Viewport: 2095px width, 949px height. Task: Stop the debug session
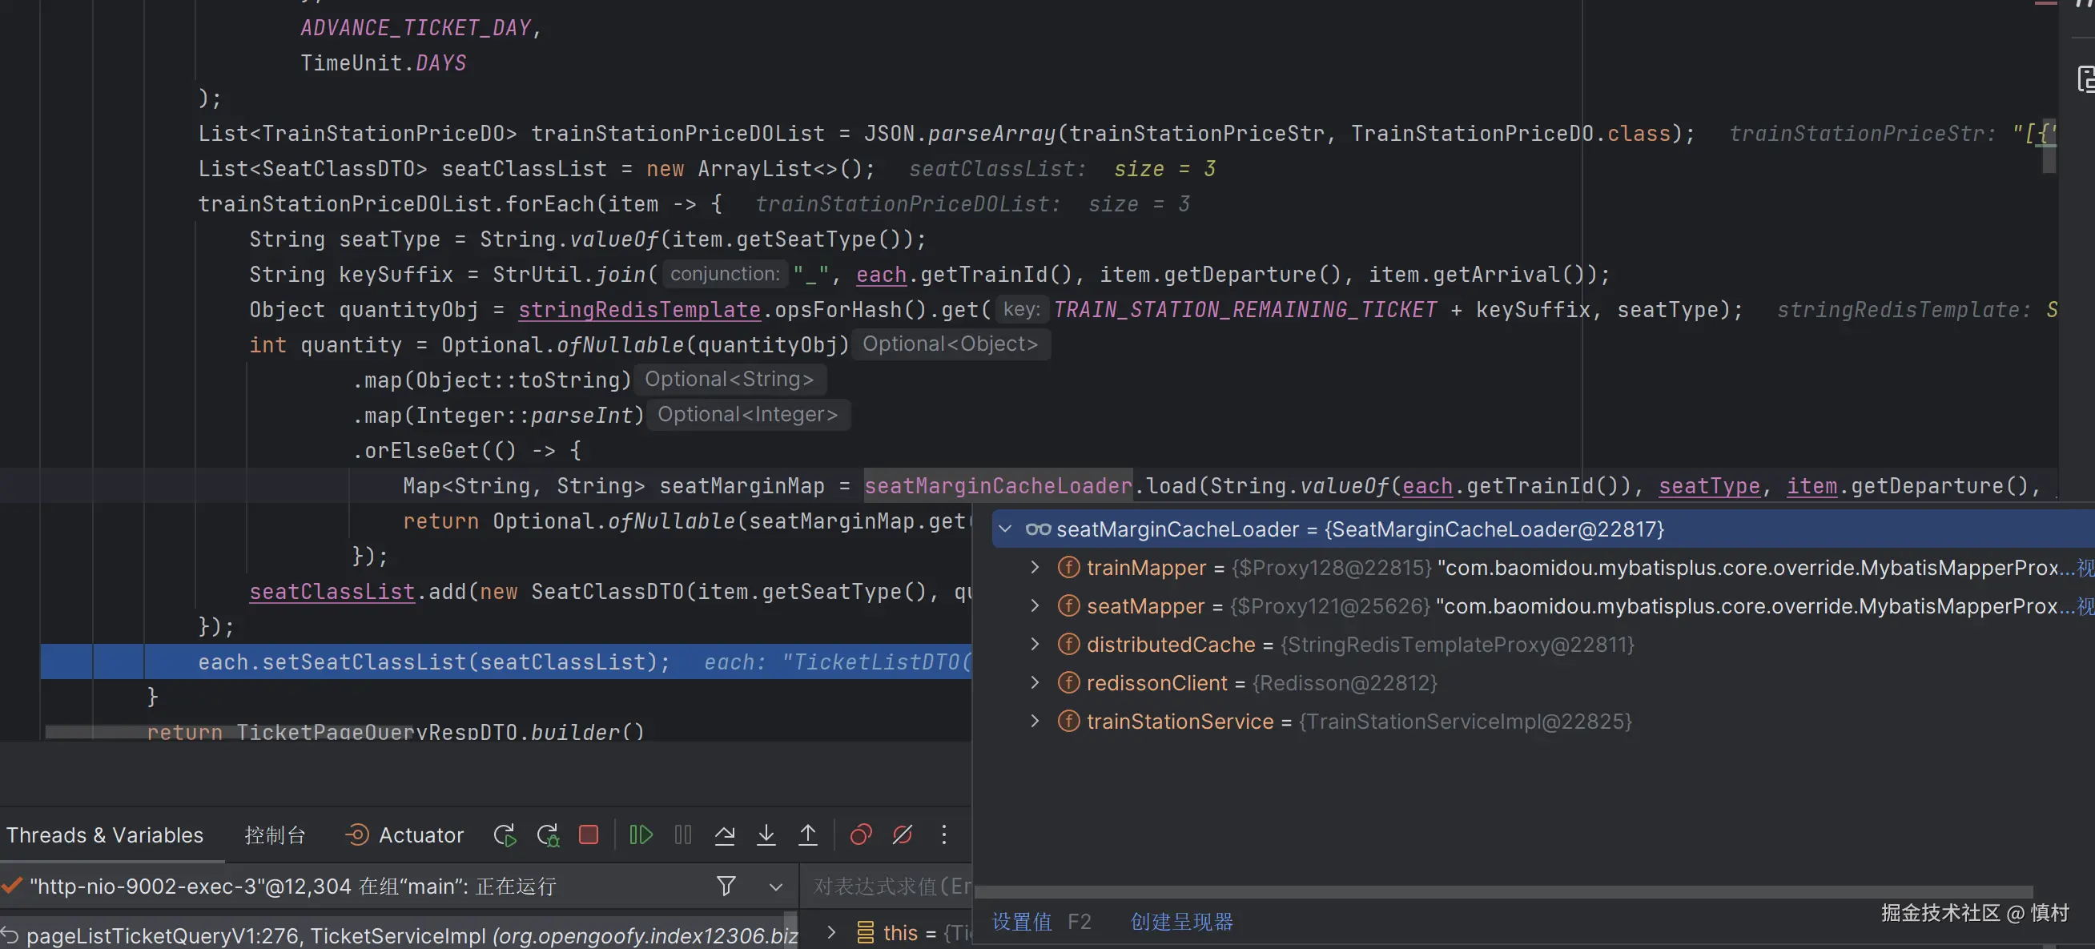tap(589, 835)
